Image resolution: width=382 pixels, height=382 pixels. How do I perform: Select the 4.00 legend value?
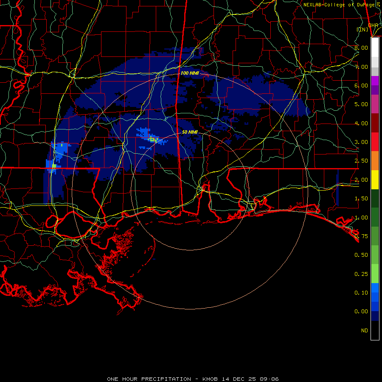tap(361, 123)
